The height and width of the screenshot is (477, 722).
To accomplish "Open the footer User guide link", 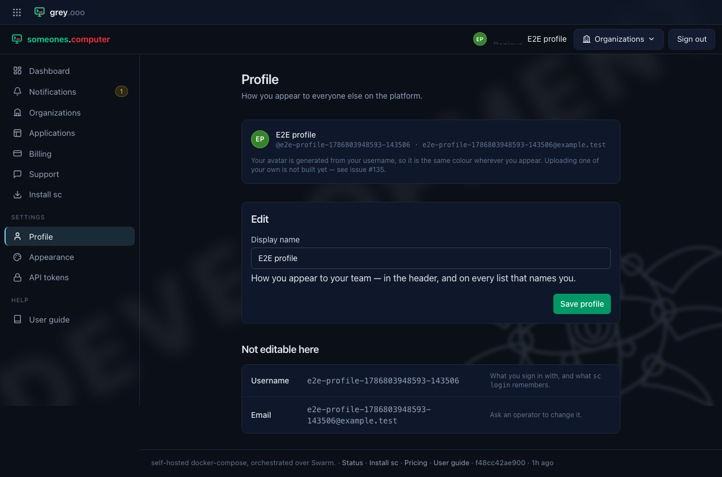I will point(451,463).
